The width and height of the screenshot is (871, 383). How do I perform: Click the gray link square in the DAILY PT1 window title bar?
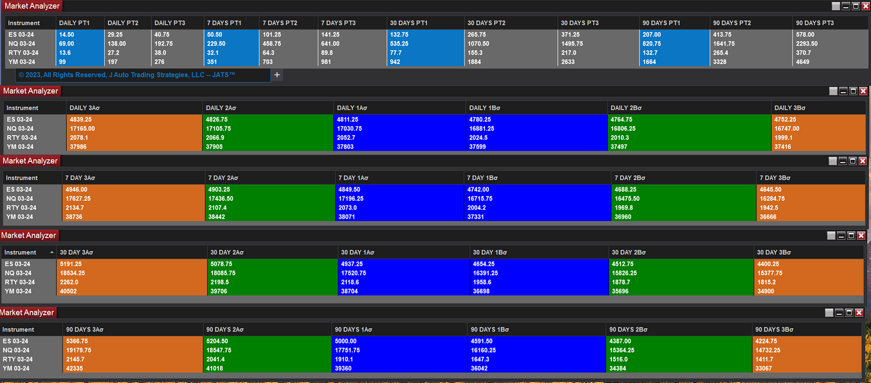point(836,6)
